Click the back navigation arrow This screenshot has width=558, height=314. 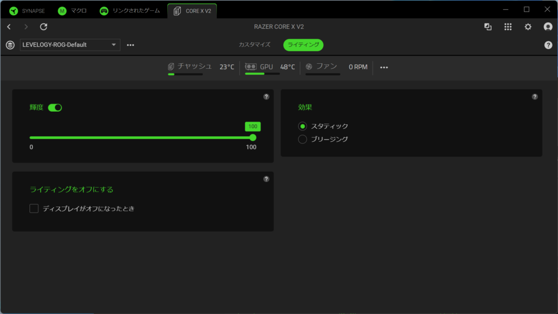[9, 27]
